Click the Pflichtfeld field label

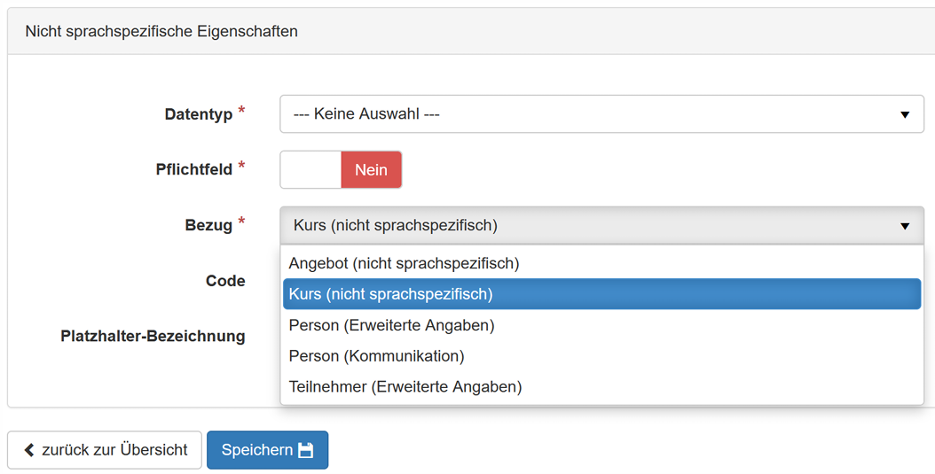193,169
